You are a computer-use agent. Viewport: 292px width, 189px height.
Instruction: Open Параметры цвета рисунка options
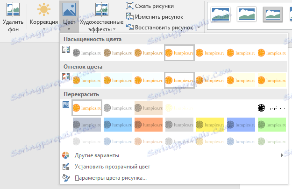(173, 178)
